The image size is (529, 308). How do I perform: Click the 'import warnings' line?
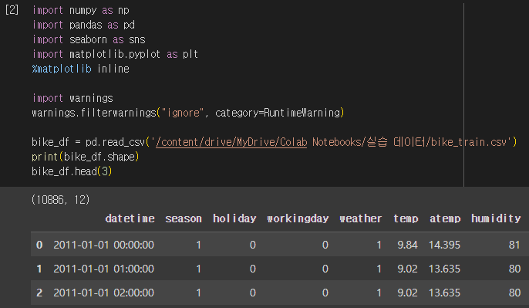(x=72, y=98)
